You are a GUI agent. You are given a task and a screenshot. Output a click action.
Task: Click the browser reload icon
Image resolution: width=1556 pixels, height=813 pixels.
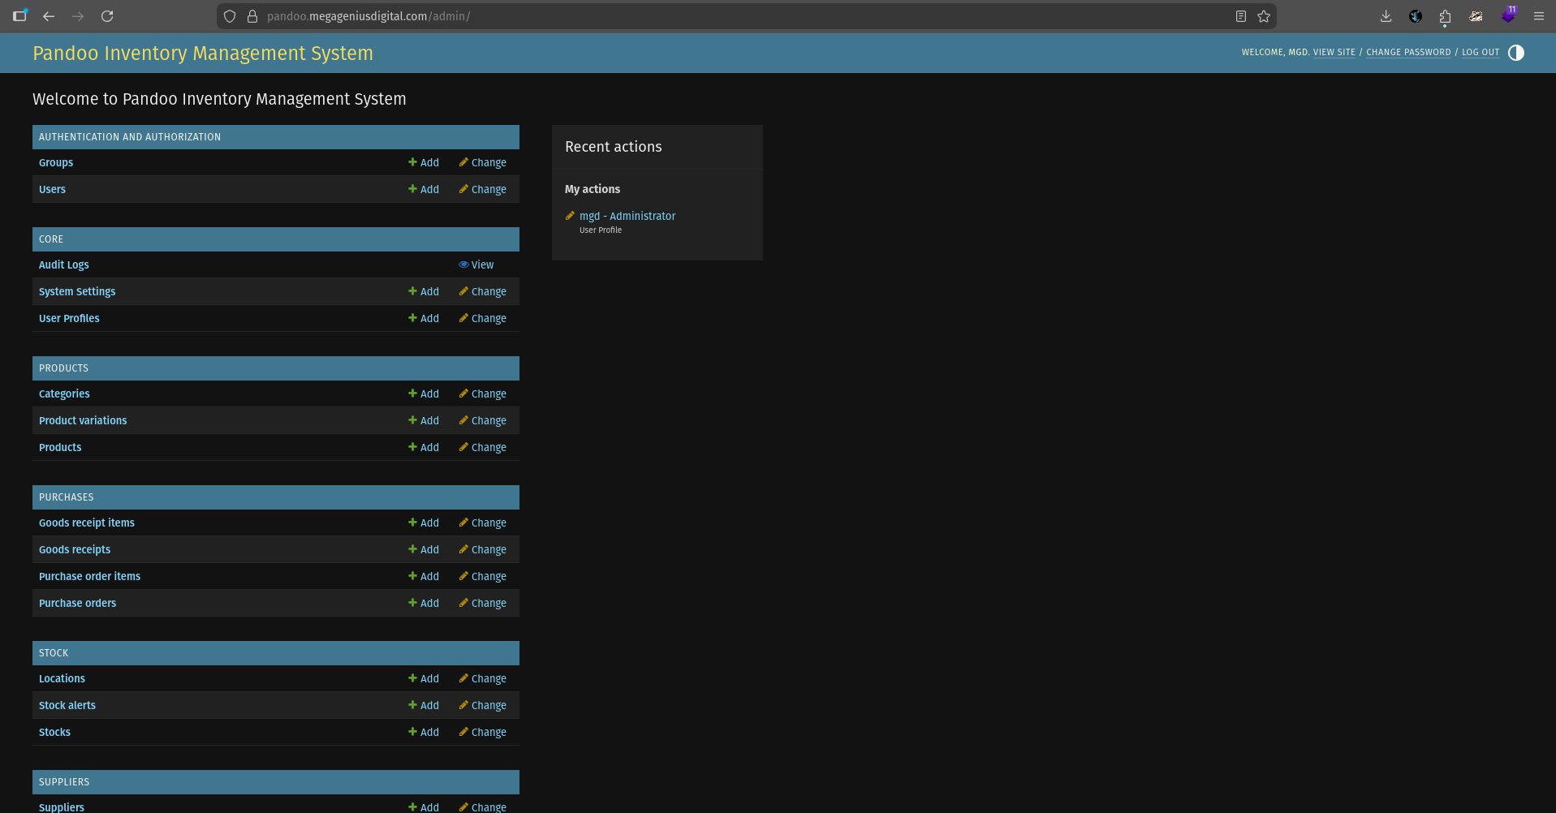(x=107, y=16)
